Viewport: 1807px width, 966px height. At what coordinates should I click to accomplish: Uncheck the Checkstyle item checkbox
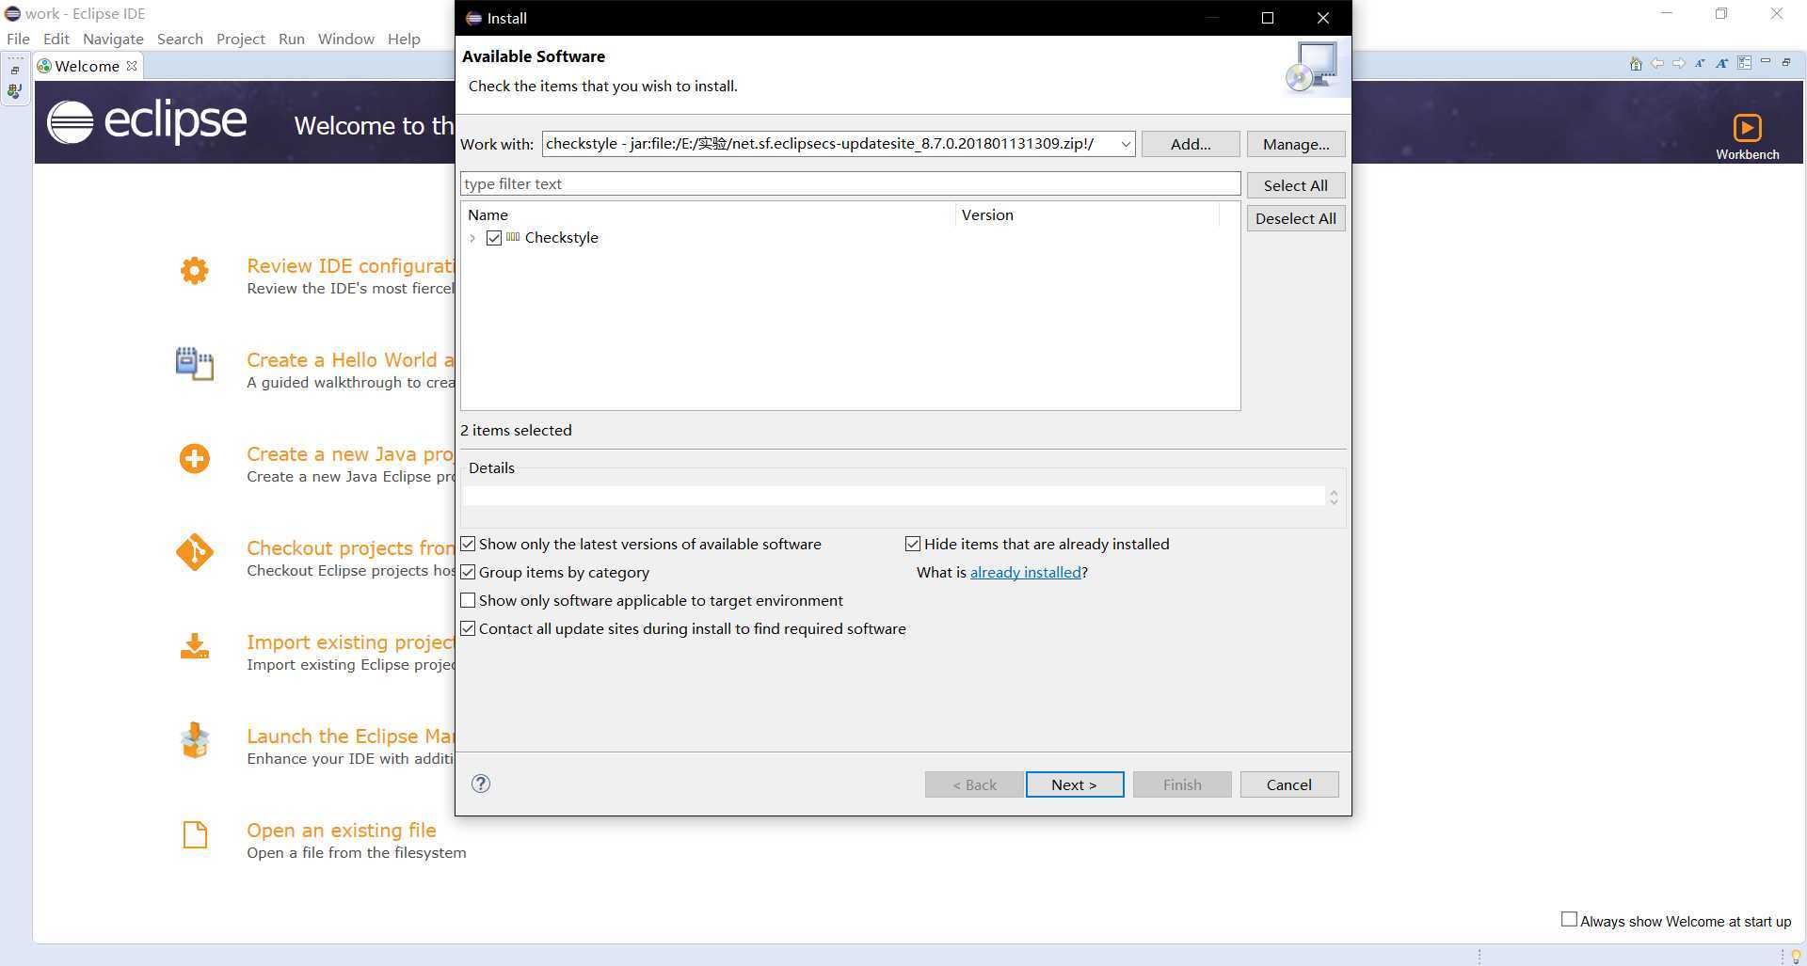tap(494, 238)
